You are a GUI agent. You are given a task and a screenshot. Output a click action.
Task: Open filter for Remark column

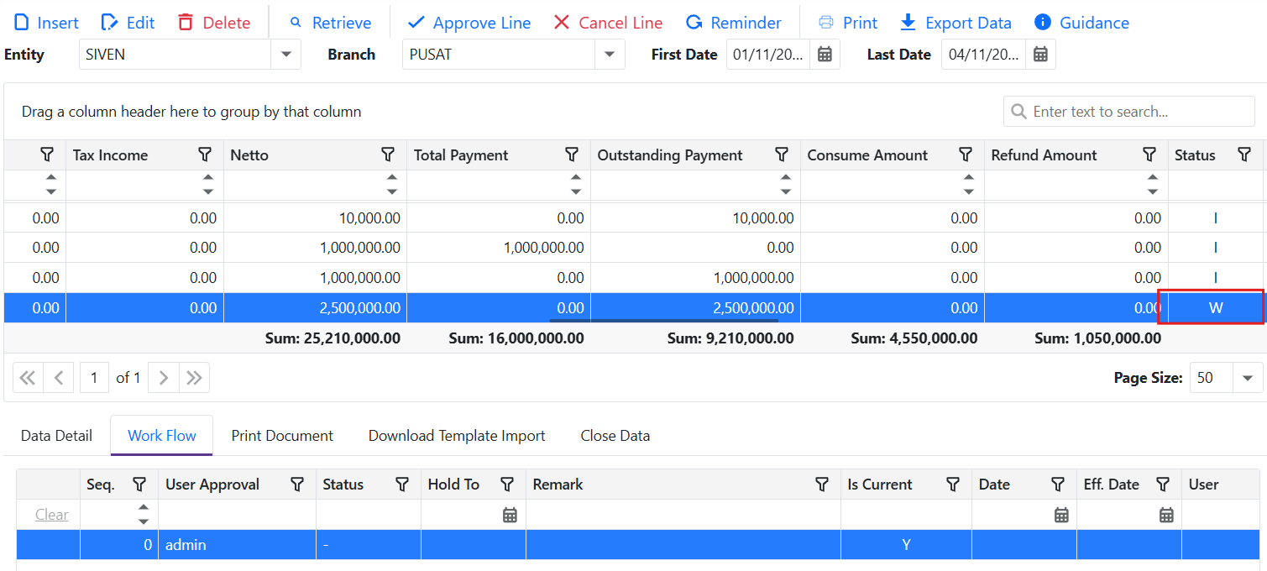point(822,485)
